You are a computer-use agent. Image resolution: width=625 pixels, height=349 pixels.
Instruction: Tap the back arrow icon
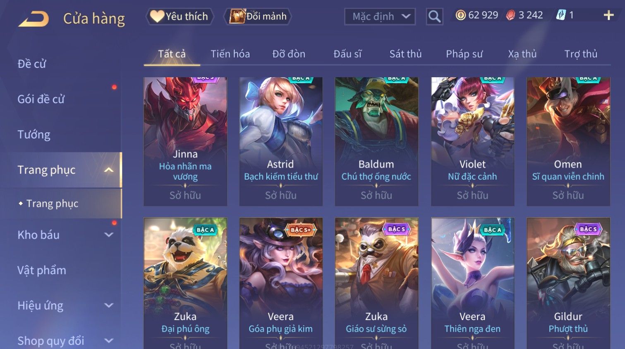[x=34, y=19]
